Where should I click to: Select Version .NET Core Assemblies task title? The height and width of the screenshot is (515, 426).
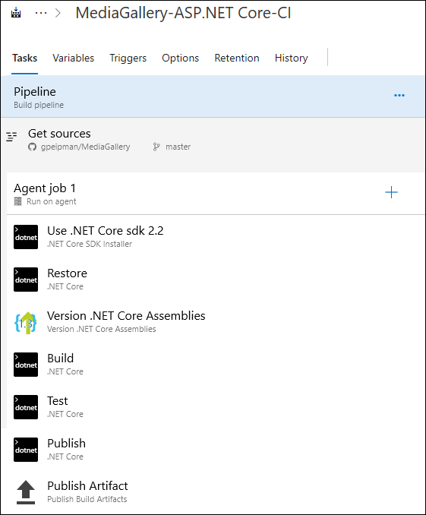pos(126,316)
